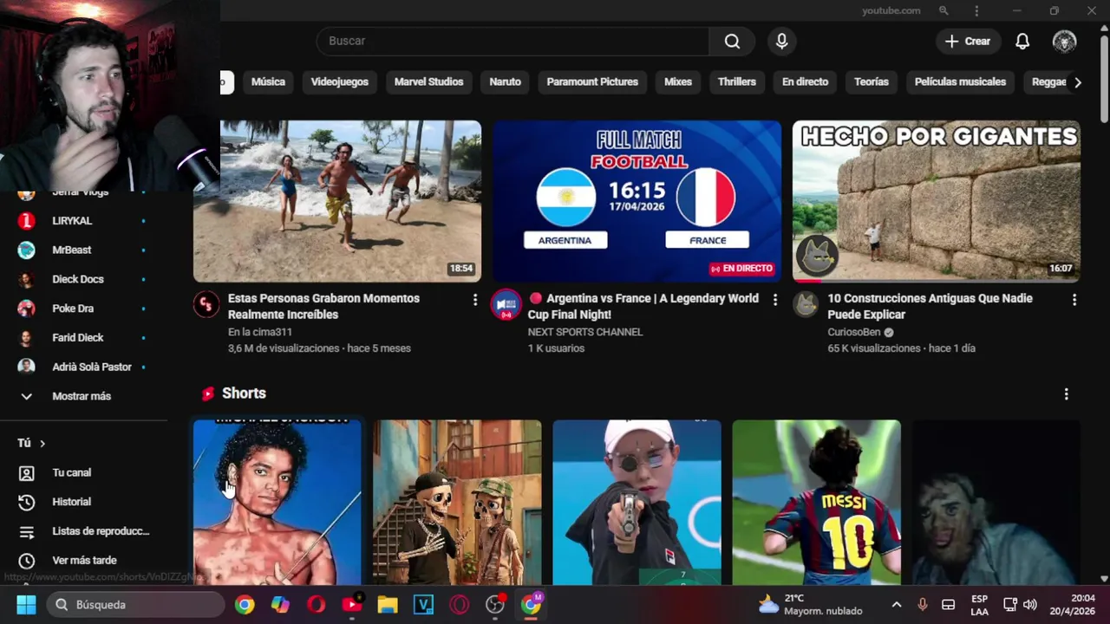Click taskbar Búsqueda search box

coord(135,605)
